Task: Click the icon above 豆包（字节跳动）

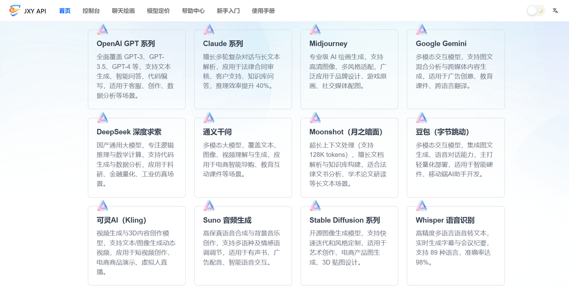Action: pyautogui.click(x=421, y=118)
